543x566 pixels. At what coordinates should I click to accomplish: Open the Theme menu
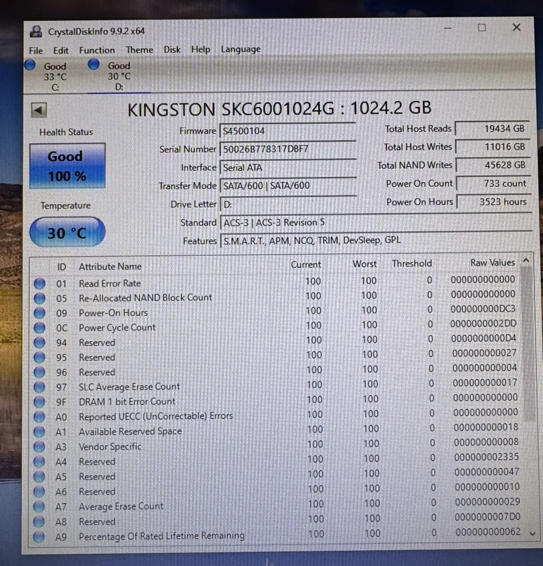(139, 50)
